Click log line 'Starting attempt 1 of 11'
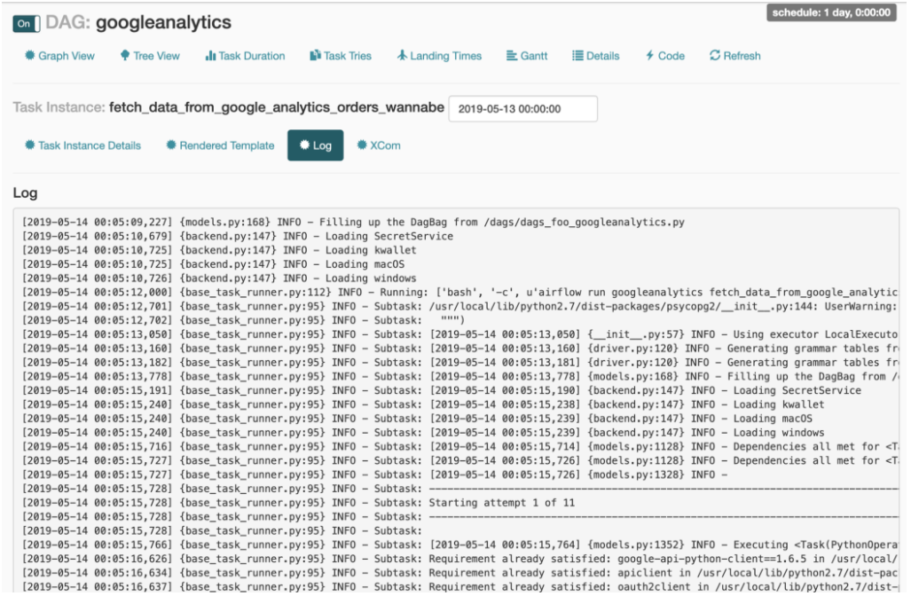 click(299, 503)
